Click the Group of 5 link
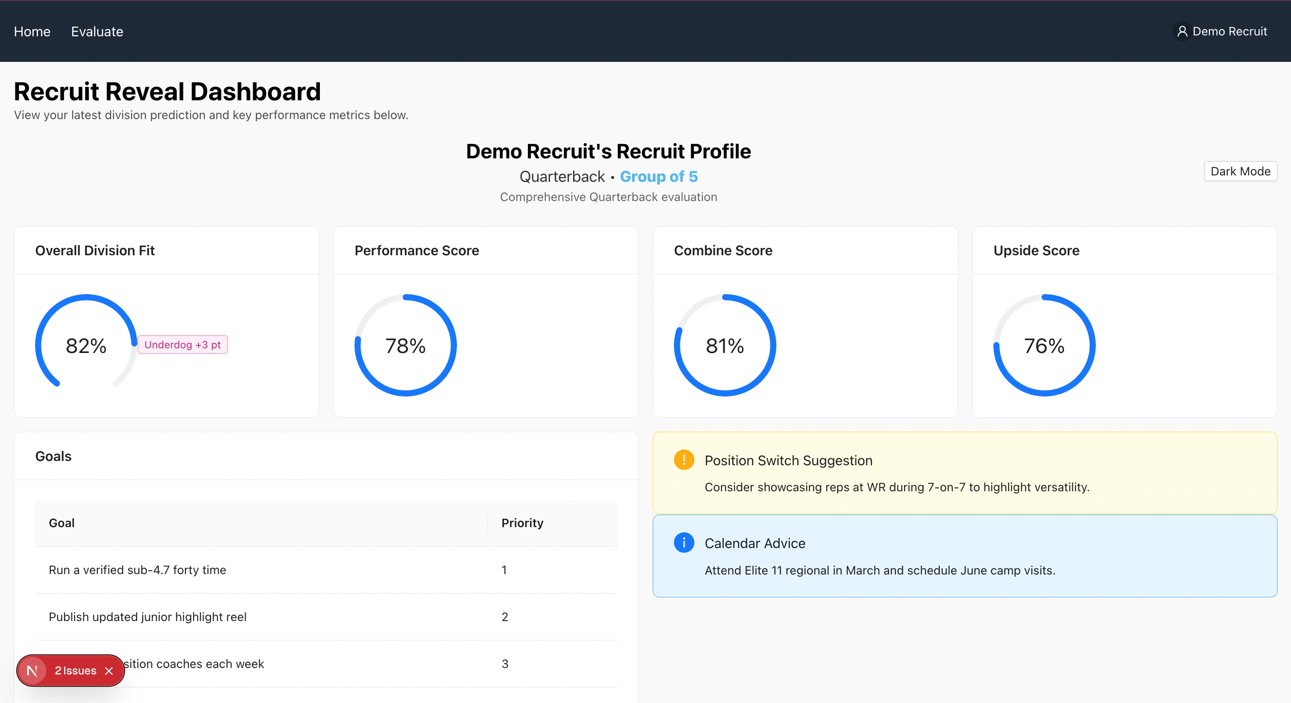 [x=659, y=176]
